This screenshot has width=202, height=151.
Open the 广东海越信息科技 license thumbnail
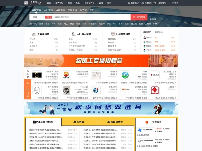[x=96, y=75]
